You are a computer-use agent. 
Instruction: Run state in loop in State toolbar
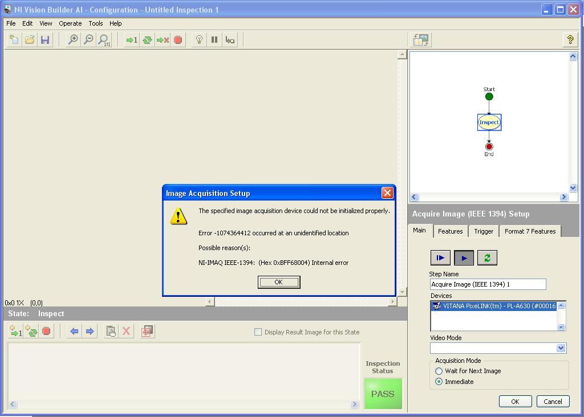tap(31, 331)
